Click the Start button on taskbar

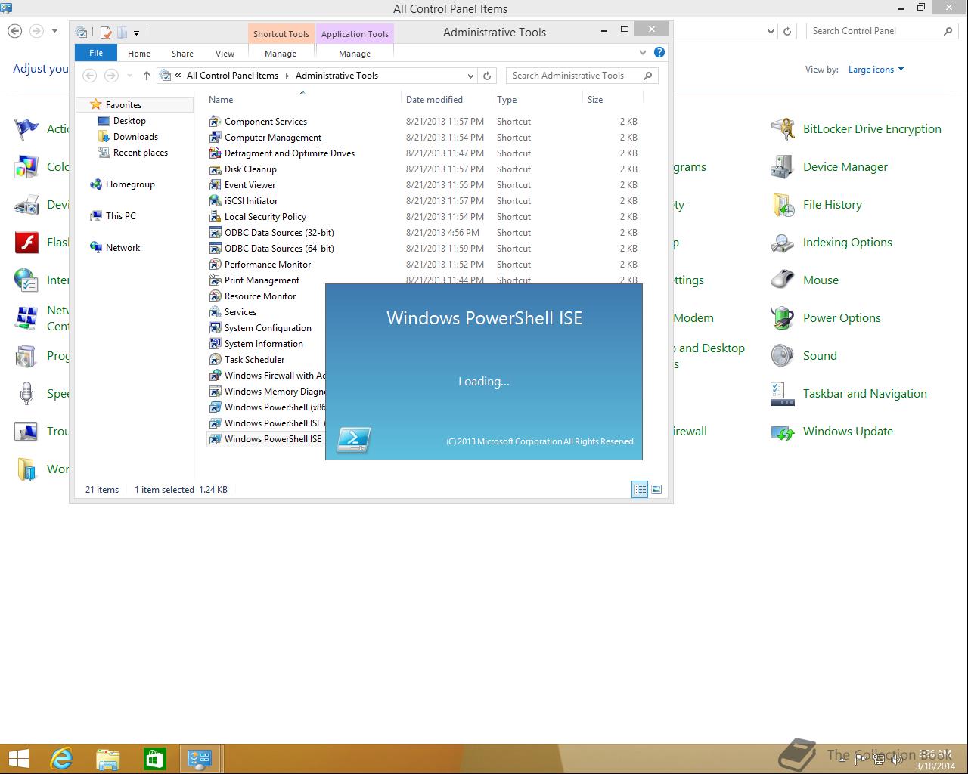click(18, 759)
